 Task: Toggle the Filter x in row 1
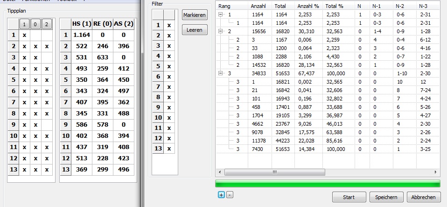click(x=169, y=25)
